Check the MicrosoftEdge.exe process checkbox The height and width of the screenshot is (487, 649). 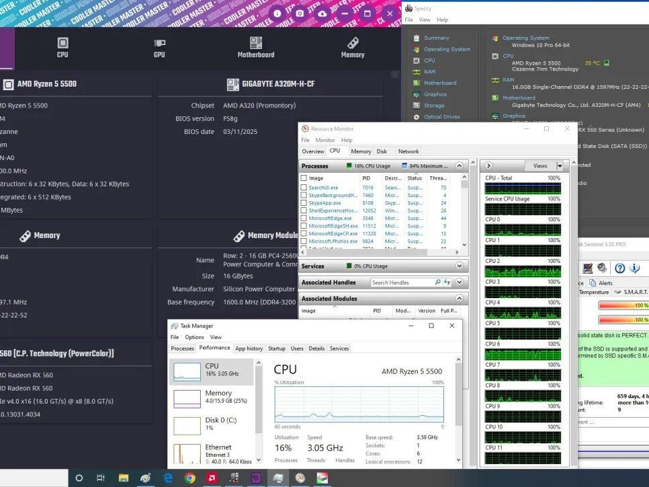tap(304, 219)
